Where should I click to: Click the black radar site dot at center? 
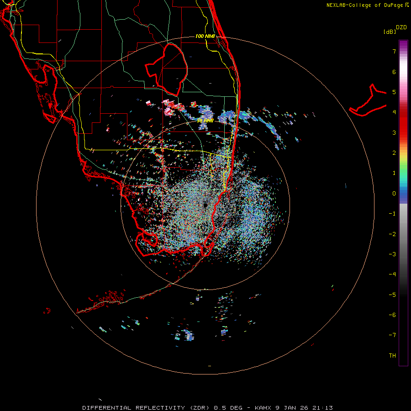(x=205, y=205)
